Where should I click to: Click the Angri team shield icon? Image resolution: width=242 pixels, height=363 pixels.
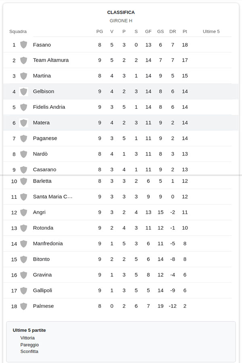pos(24,212)
